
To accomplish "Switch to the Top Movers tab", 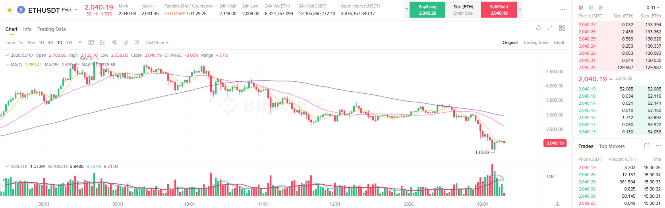I will tap(612, 146).
